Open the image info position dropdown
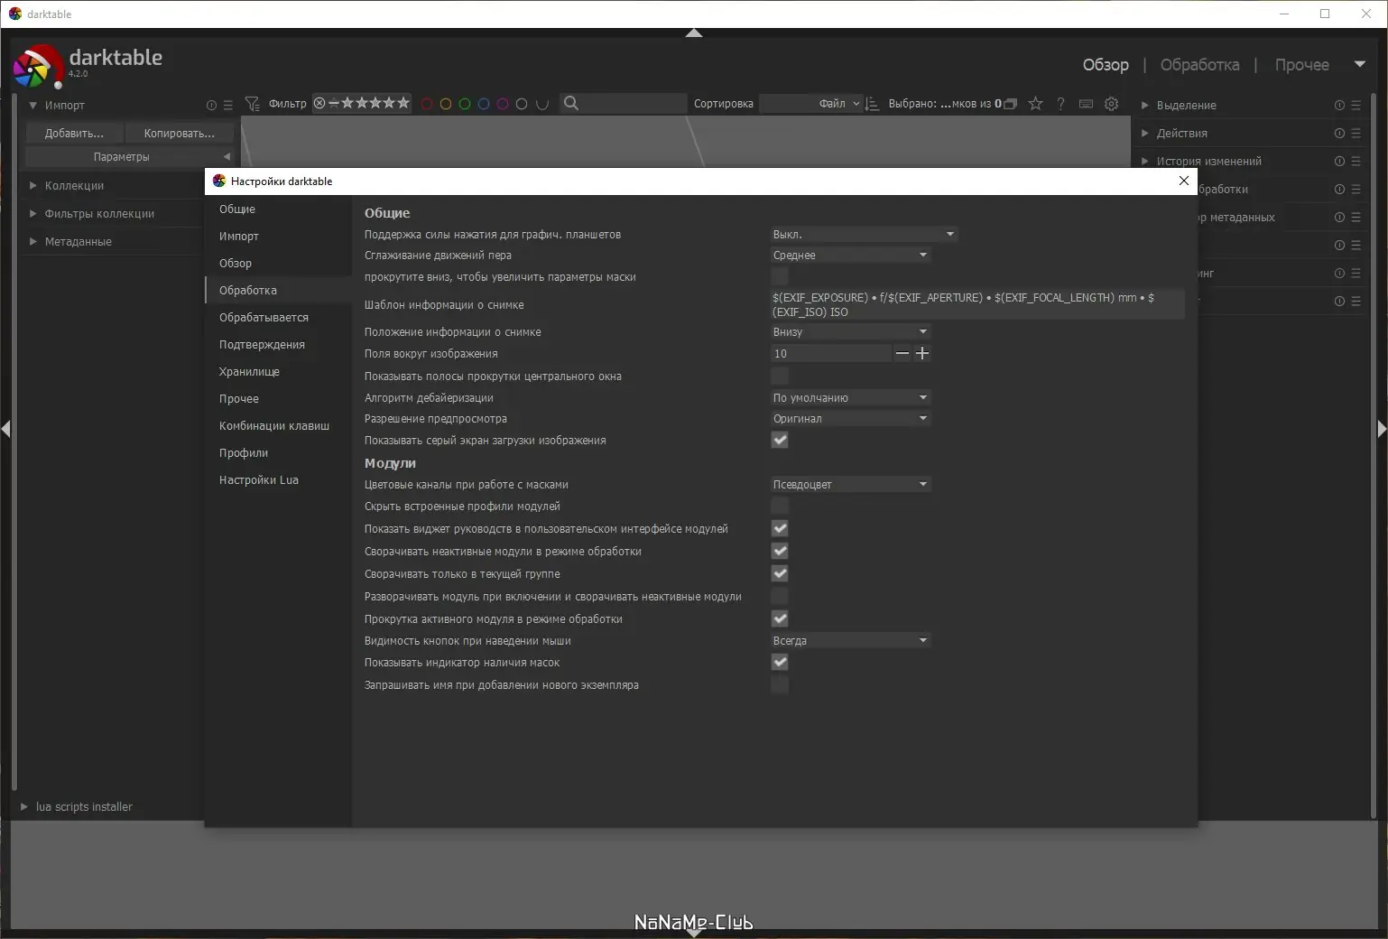 point(850,331)
